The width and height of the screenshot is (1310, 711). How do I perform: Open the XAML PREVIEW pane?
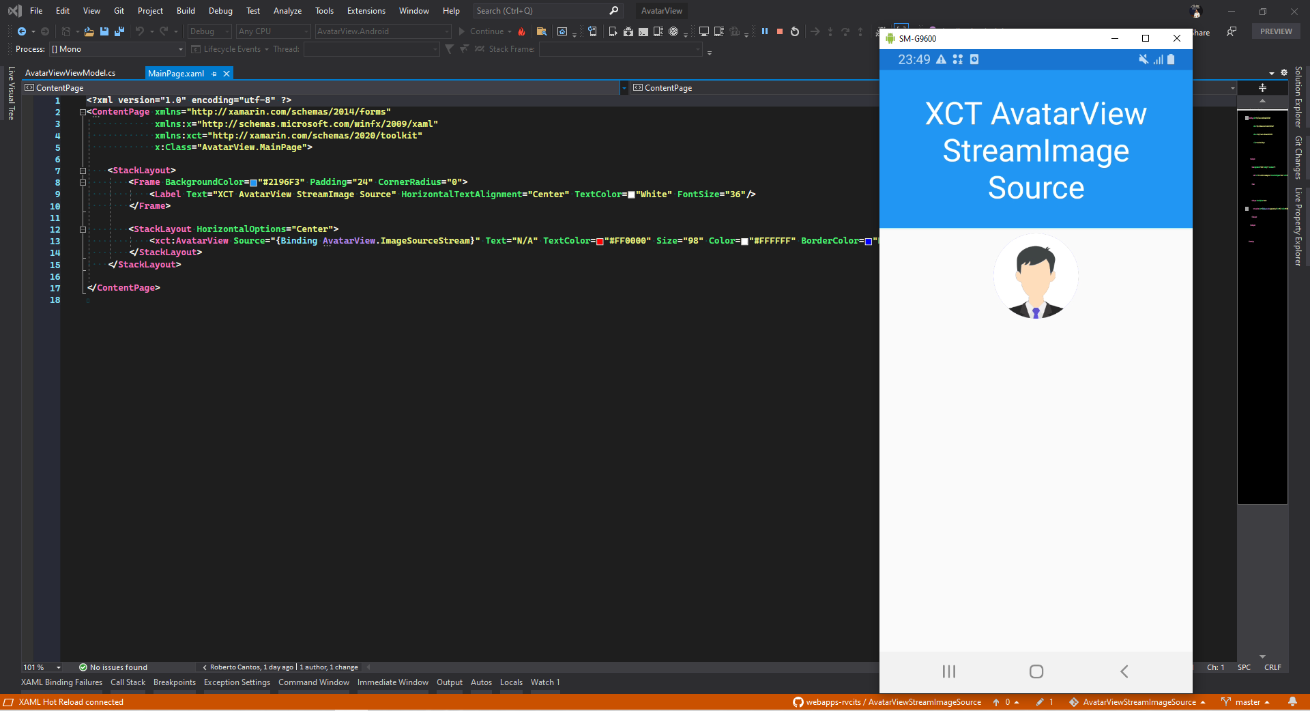[x=1275, y=31]
